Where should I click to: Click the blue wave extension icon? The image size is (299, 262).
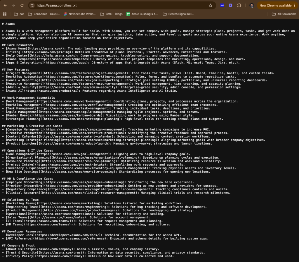(x=222, y=5)
